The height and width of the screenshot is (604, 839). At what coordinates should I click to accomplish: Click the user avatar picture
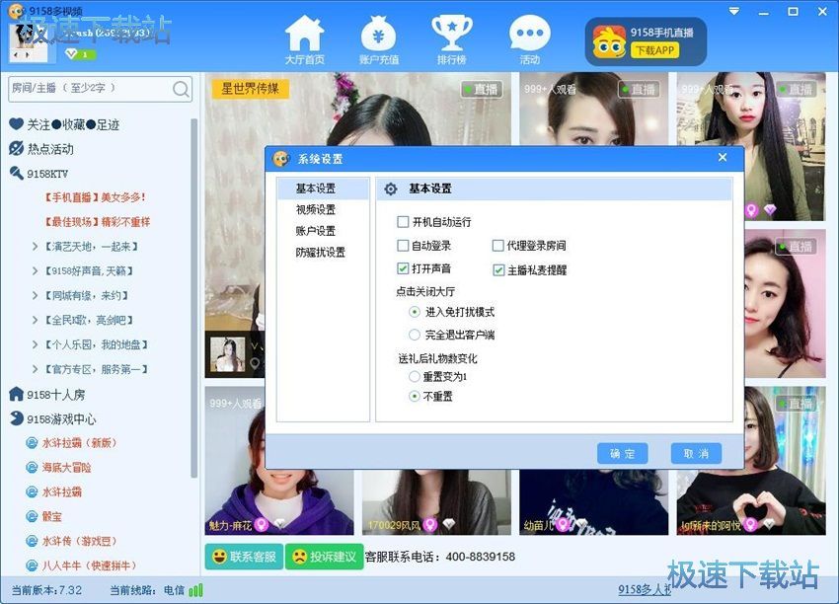[29, 43]
